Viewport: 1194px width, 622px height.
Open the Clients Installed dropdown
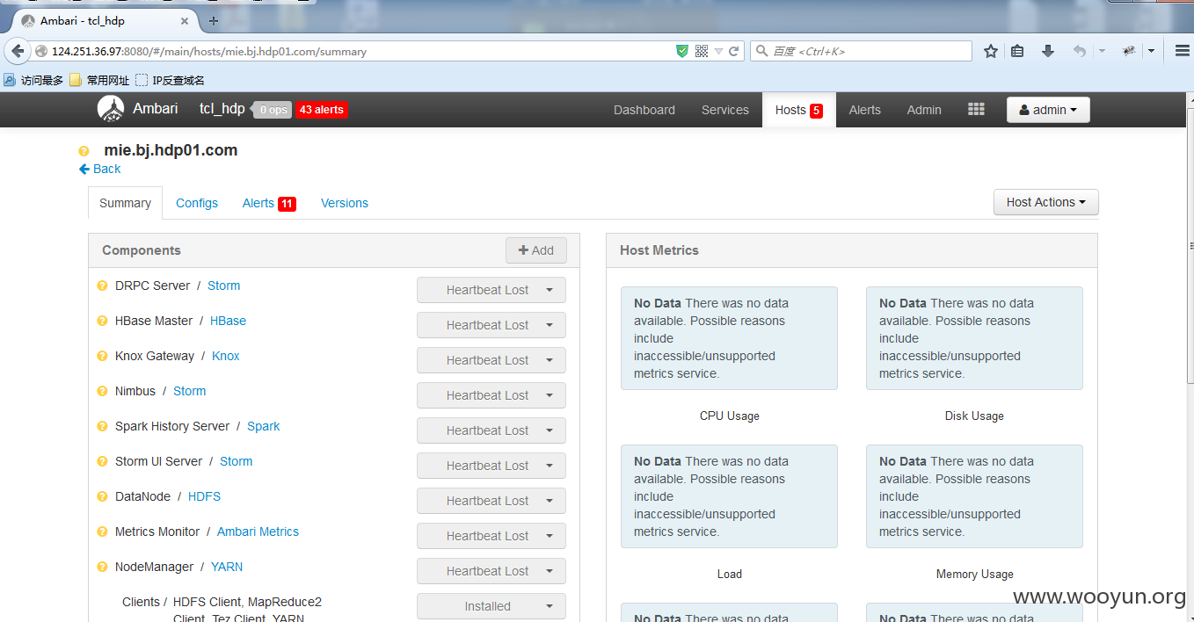pyautogui.click(x=491, y=606)
